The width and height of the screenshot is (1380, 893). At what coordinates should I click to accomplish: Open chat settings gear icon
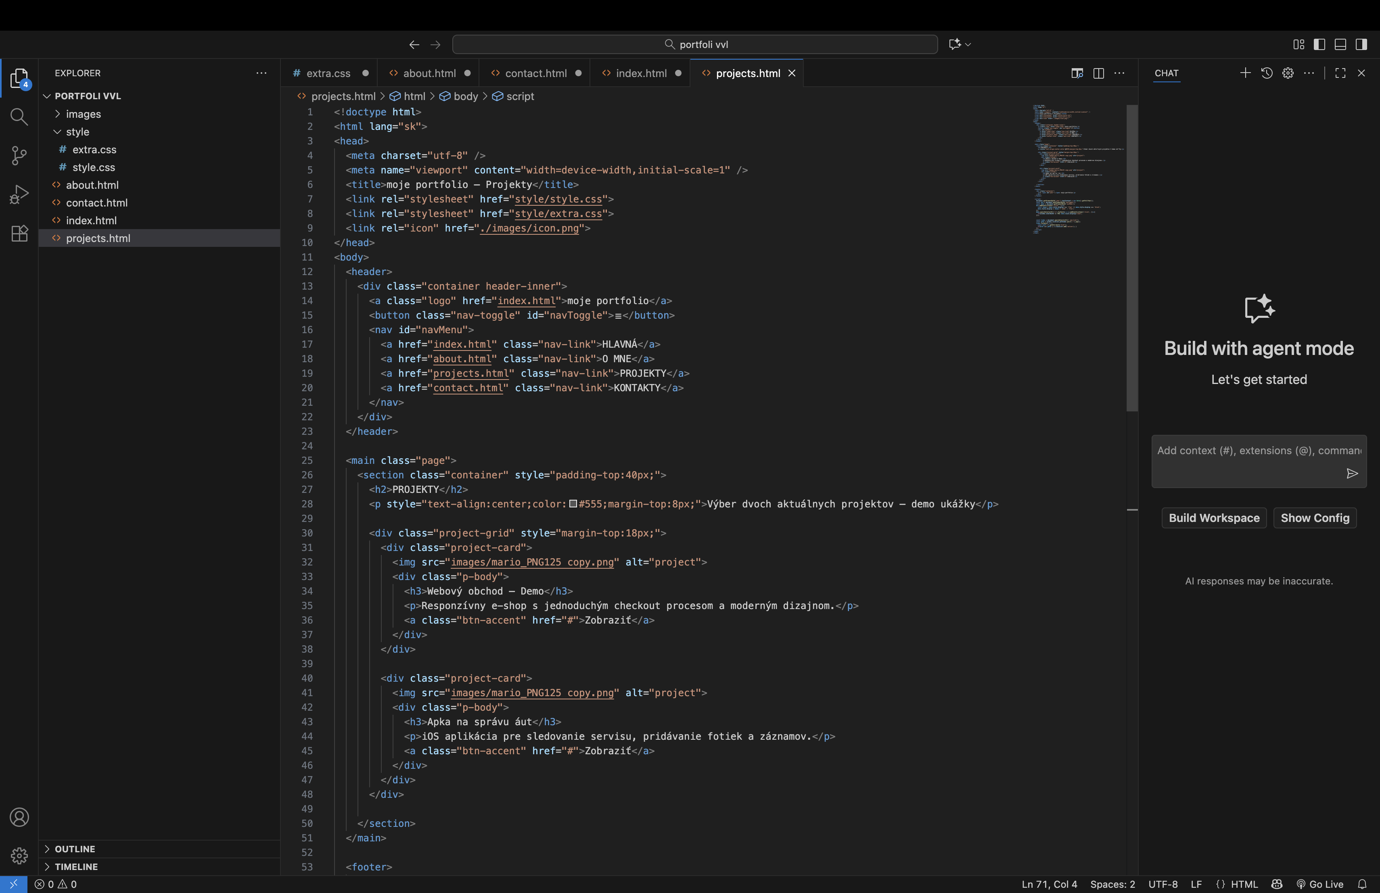click(1288, 73)
